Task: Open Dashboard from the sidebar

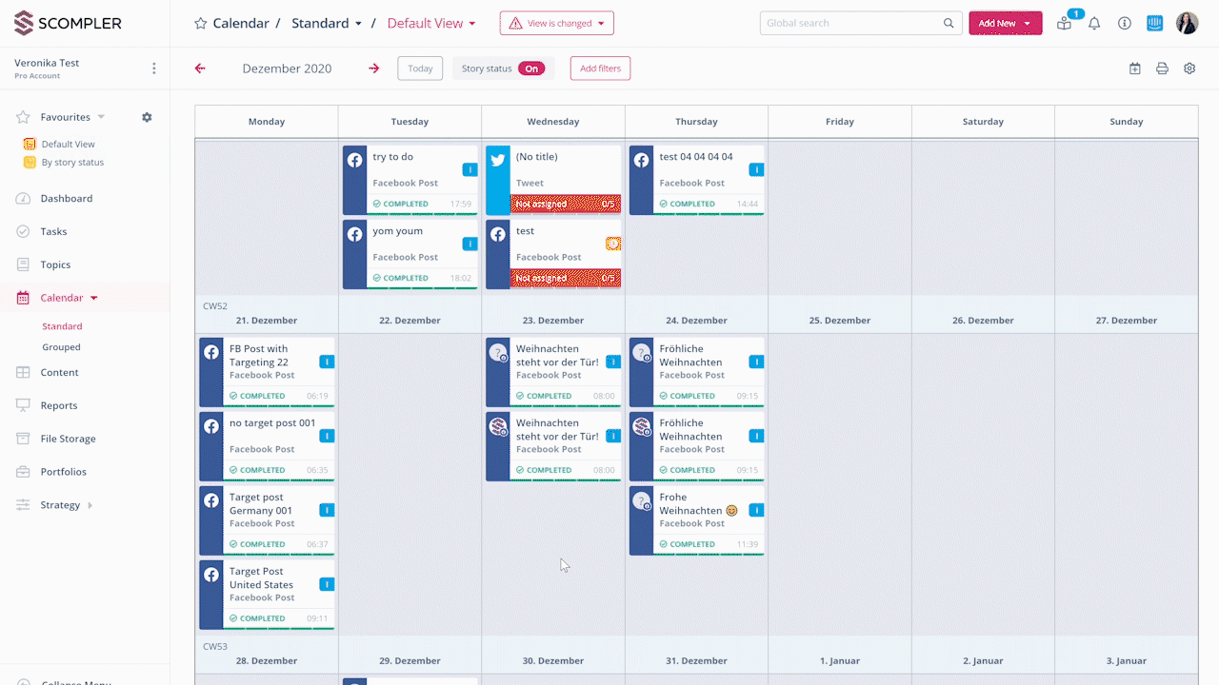Action: coord(66,199)
